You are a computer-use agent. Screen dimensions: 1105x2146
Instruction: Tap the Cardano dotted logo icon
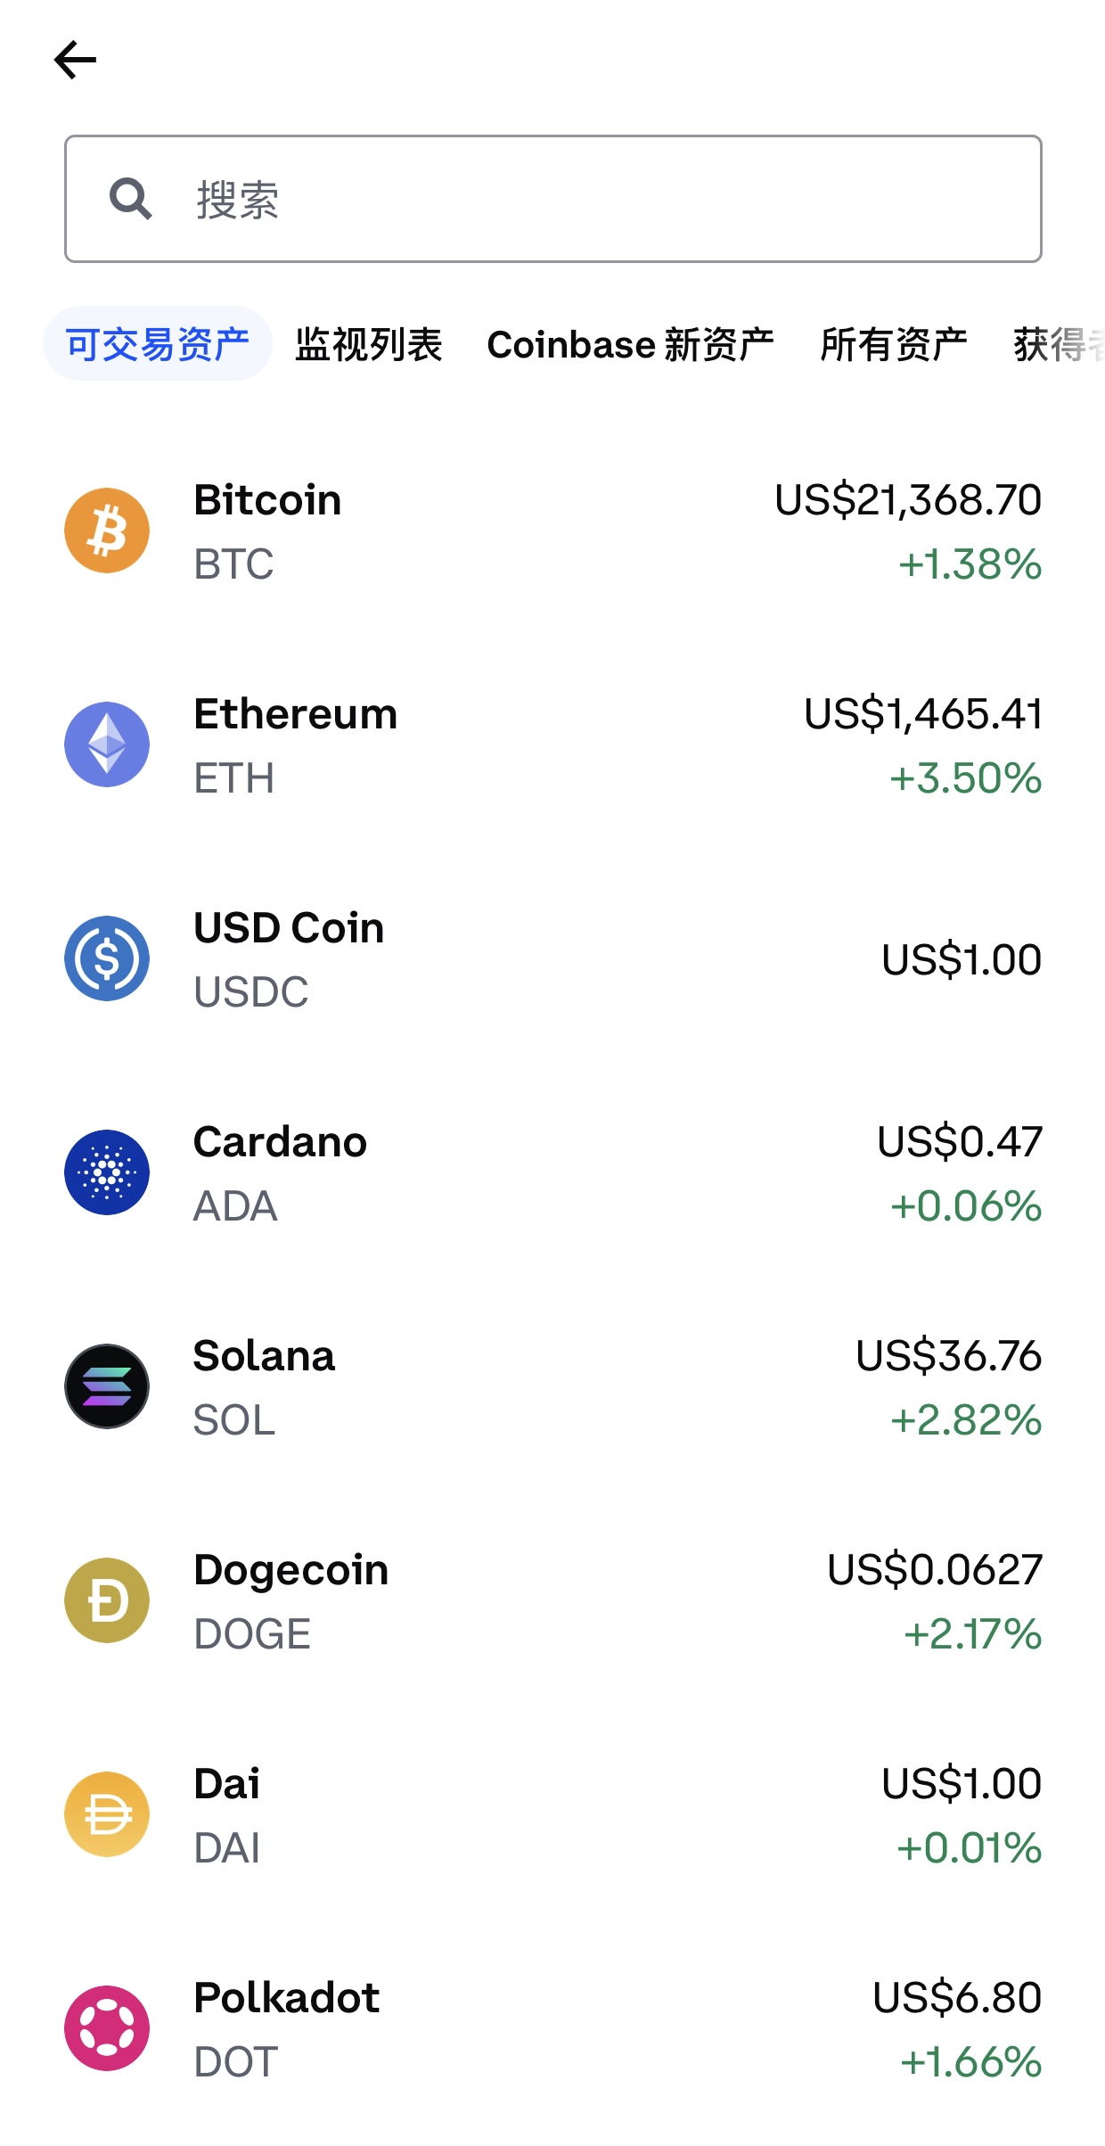[107, 1172]
